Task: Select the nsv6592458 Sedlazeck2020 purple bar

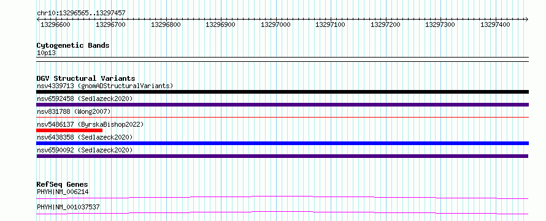Action: pos(282,105)
